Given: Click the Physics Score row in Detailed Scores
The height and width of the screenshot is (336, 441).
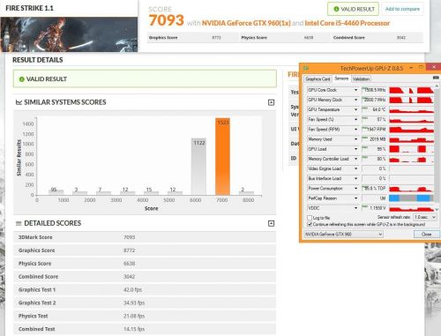Looking at the screenshot, I should coord(145,264).
